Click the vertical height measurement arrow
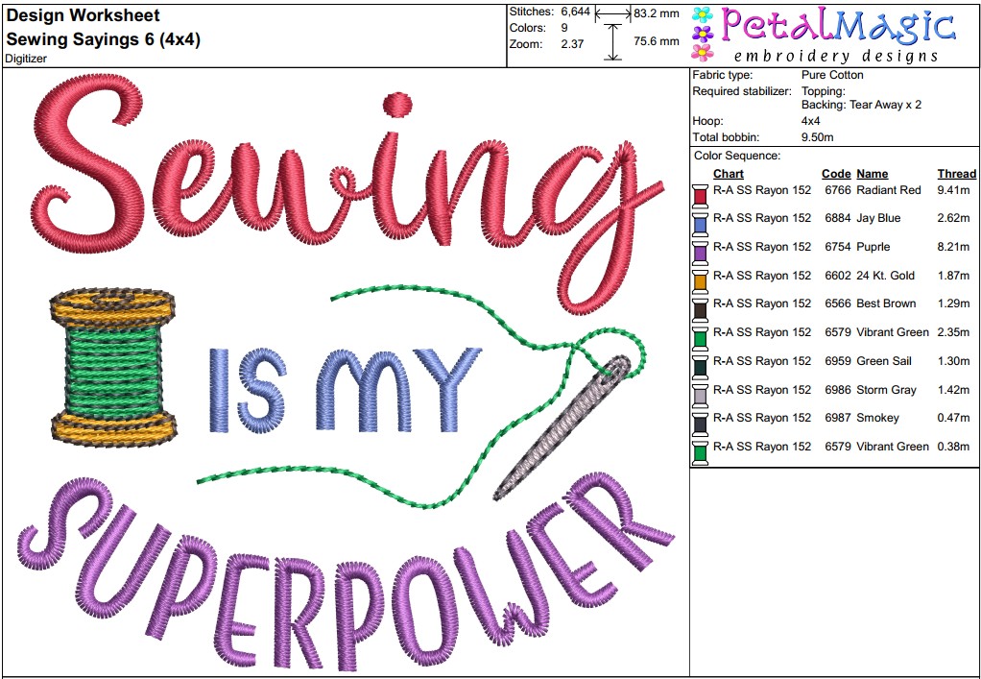The width and height of the screenshot is (981, 679). tap(612, 42)
